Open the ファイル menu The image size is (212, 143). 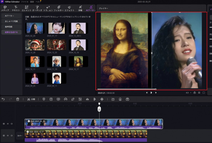(x=25, y=2)
